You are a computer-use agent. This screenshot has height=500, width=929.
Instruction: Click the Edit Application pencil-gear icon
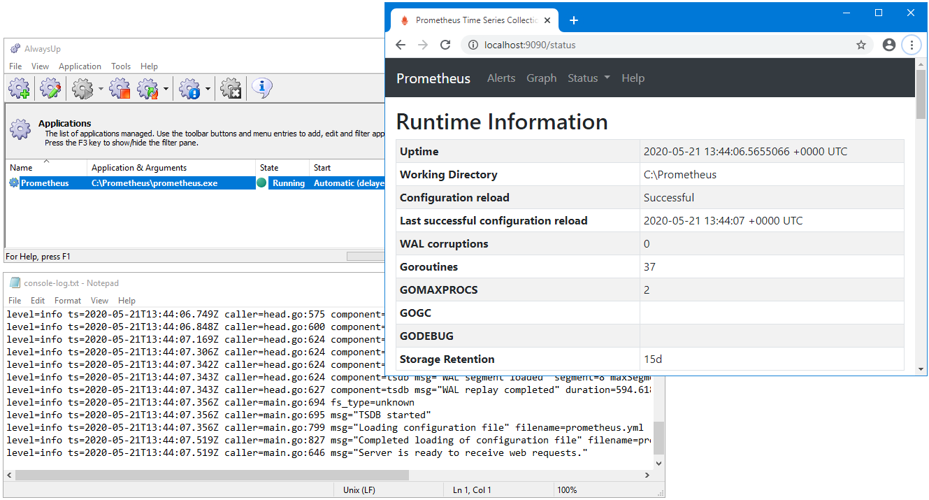[50, 89]
